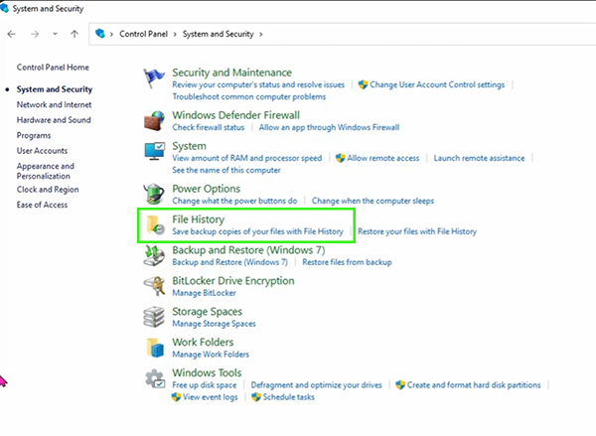
Task: Click Change User Account Control settings
Action: click(437, 84)
